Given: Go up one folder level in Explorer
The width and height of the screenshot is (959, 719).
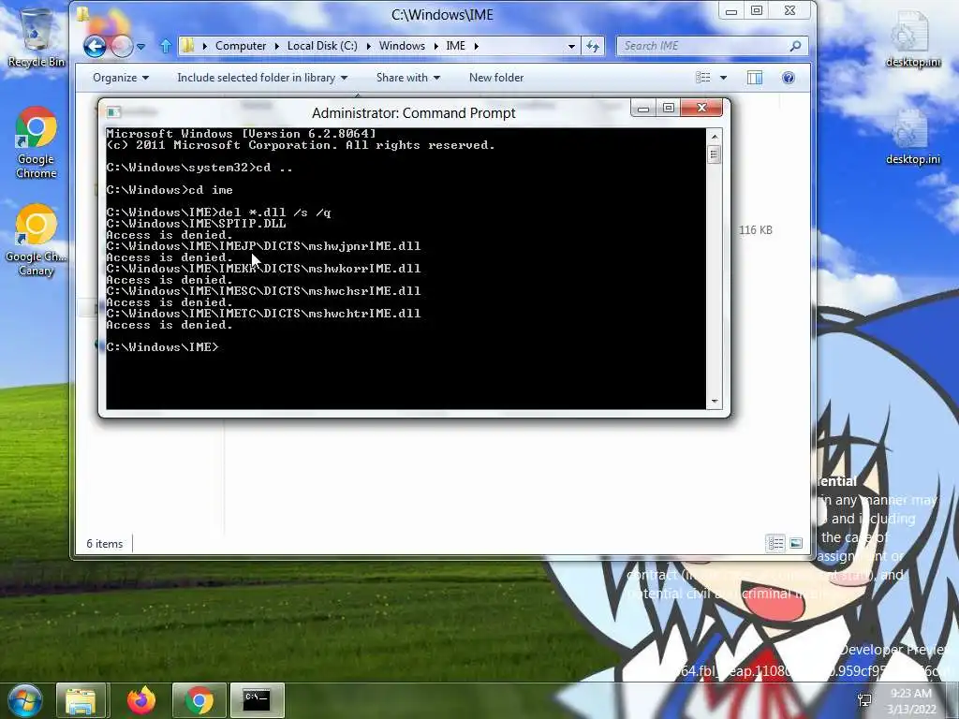Looking at the screenshot, I should click(x=165, y=46).
